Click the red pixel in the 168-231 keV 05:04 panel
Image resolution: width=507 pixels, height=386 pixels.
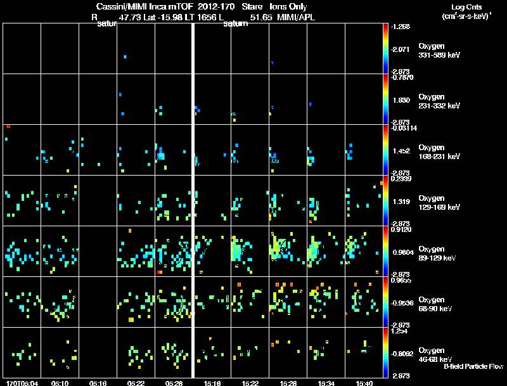9,126
